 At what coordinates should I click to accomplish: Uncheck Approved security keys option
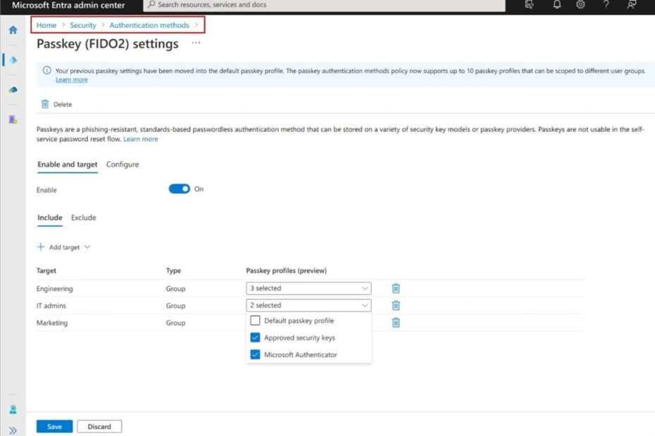click(x=256, y=338)
